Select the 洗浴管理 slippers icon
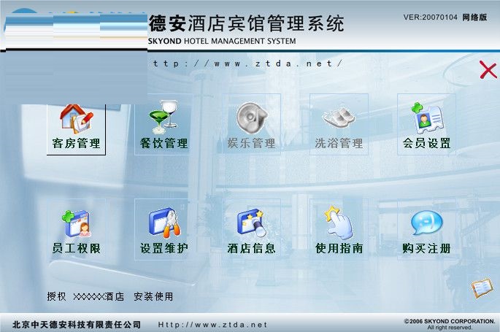Screen dimensions: 500x332 (339, 116)
